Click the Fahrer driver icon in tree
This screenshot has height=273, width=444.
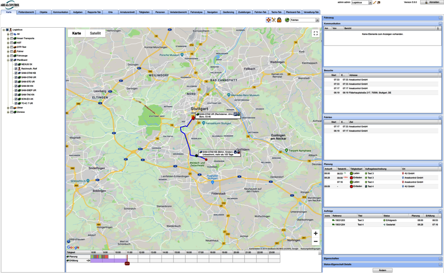[15, 51]
